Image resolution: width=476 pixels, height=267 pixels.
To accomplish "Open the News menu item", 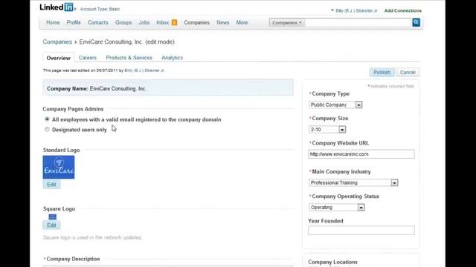I will click(223, 22).
